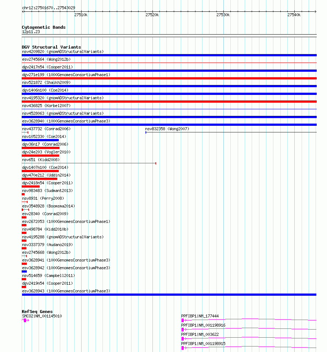The width and height of the screenshot is (327, 352).
Task: Click esv3628941 1000GenomesConsortiumPhase3 label
Action: coord(66,260)
